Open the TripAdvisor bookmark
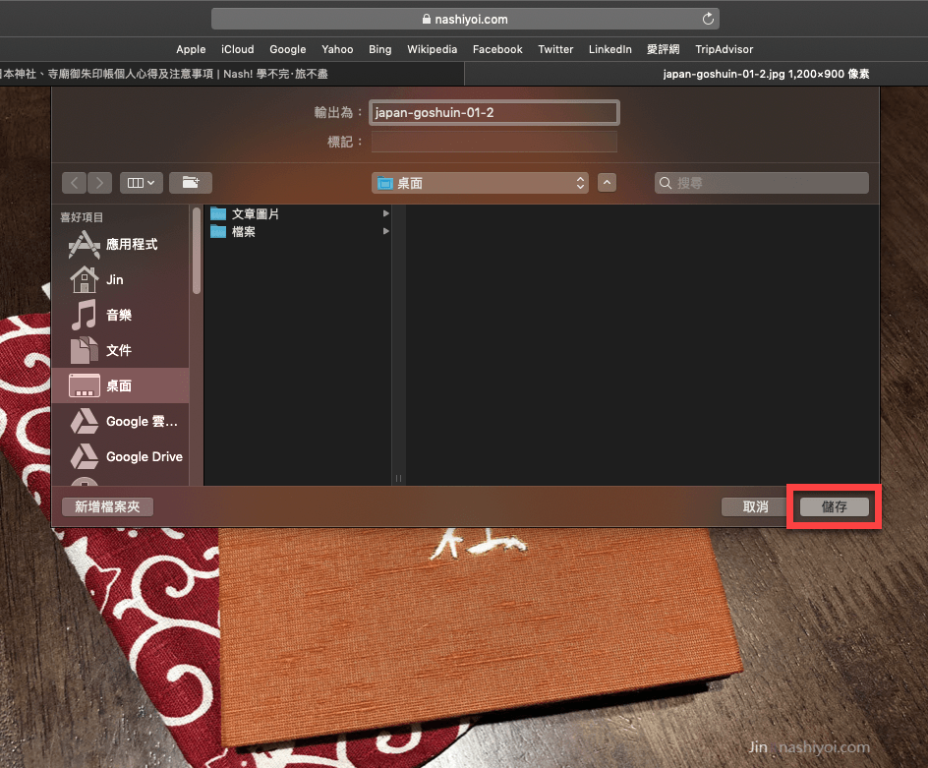Viewport: 928px width, 768px height. (x=724, y=49)
